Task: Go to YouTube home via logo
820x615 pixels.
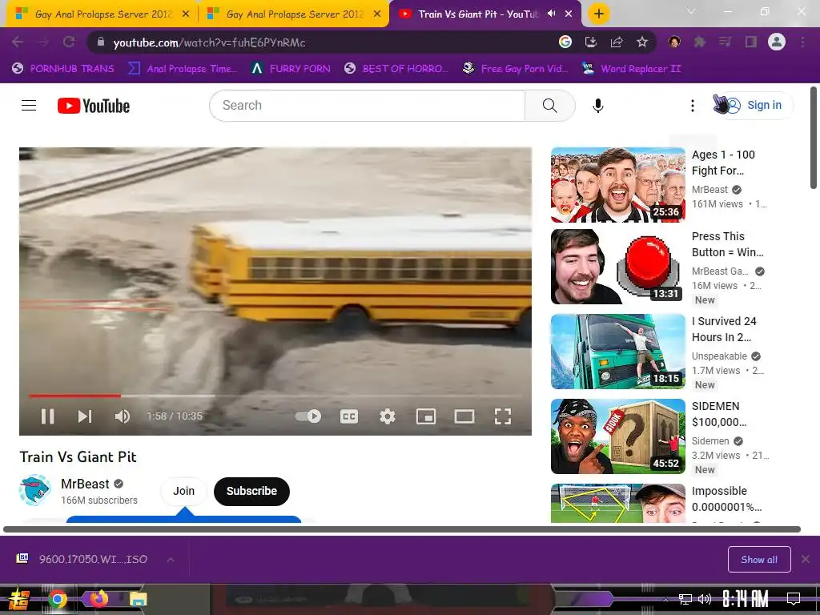Action: [94, 106]
